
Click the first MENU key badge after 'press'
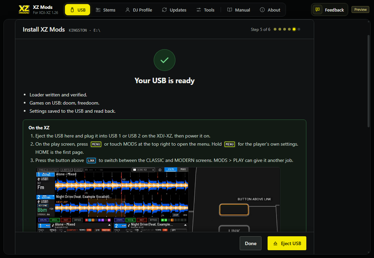point(96,144)
